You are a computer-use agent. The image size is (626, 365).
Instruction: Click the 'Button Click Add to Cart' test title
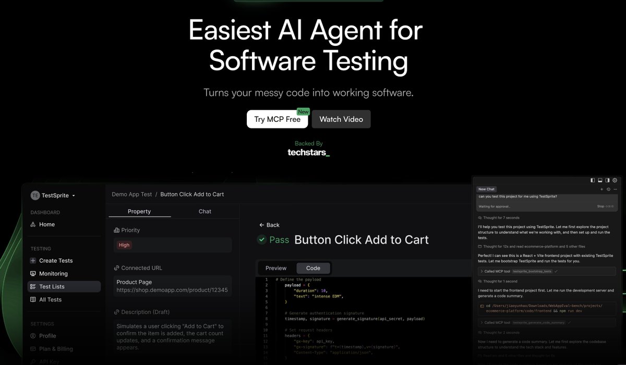pos(362,240)
